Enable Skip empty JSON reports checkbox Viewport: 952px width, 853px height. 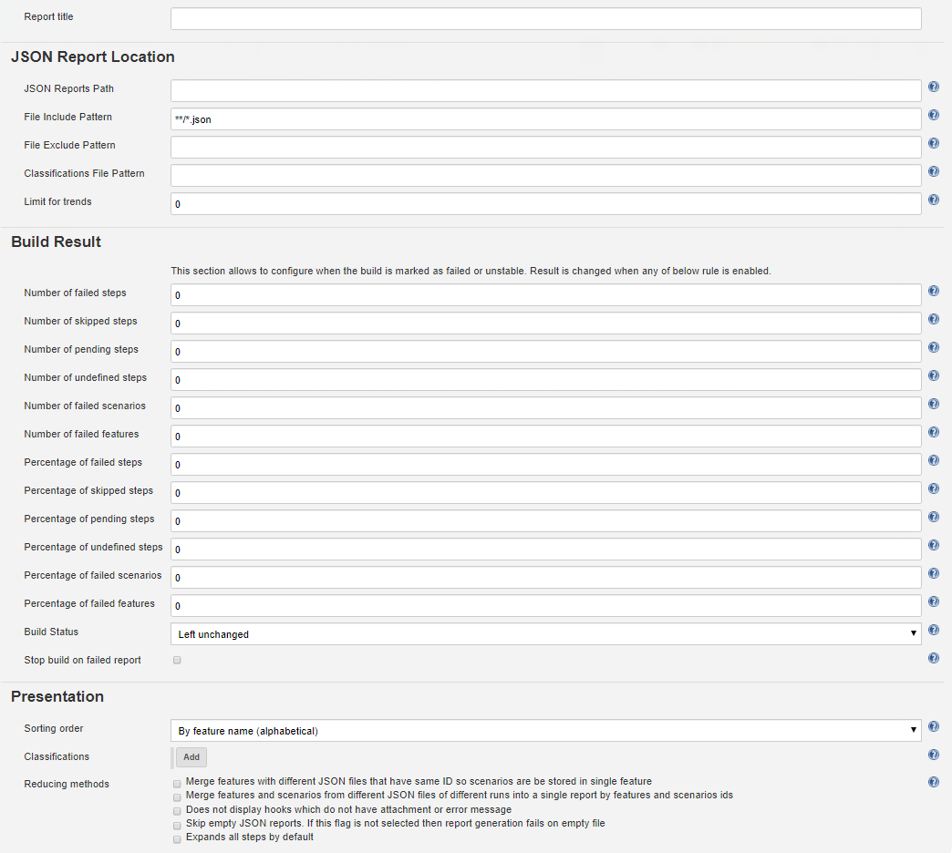[x=177, y=826]
